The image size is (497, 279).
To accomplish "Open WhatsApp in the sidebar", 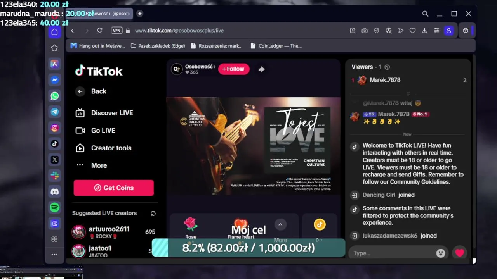I will tap(54, 96).
